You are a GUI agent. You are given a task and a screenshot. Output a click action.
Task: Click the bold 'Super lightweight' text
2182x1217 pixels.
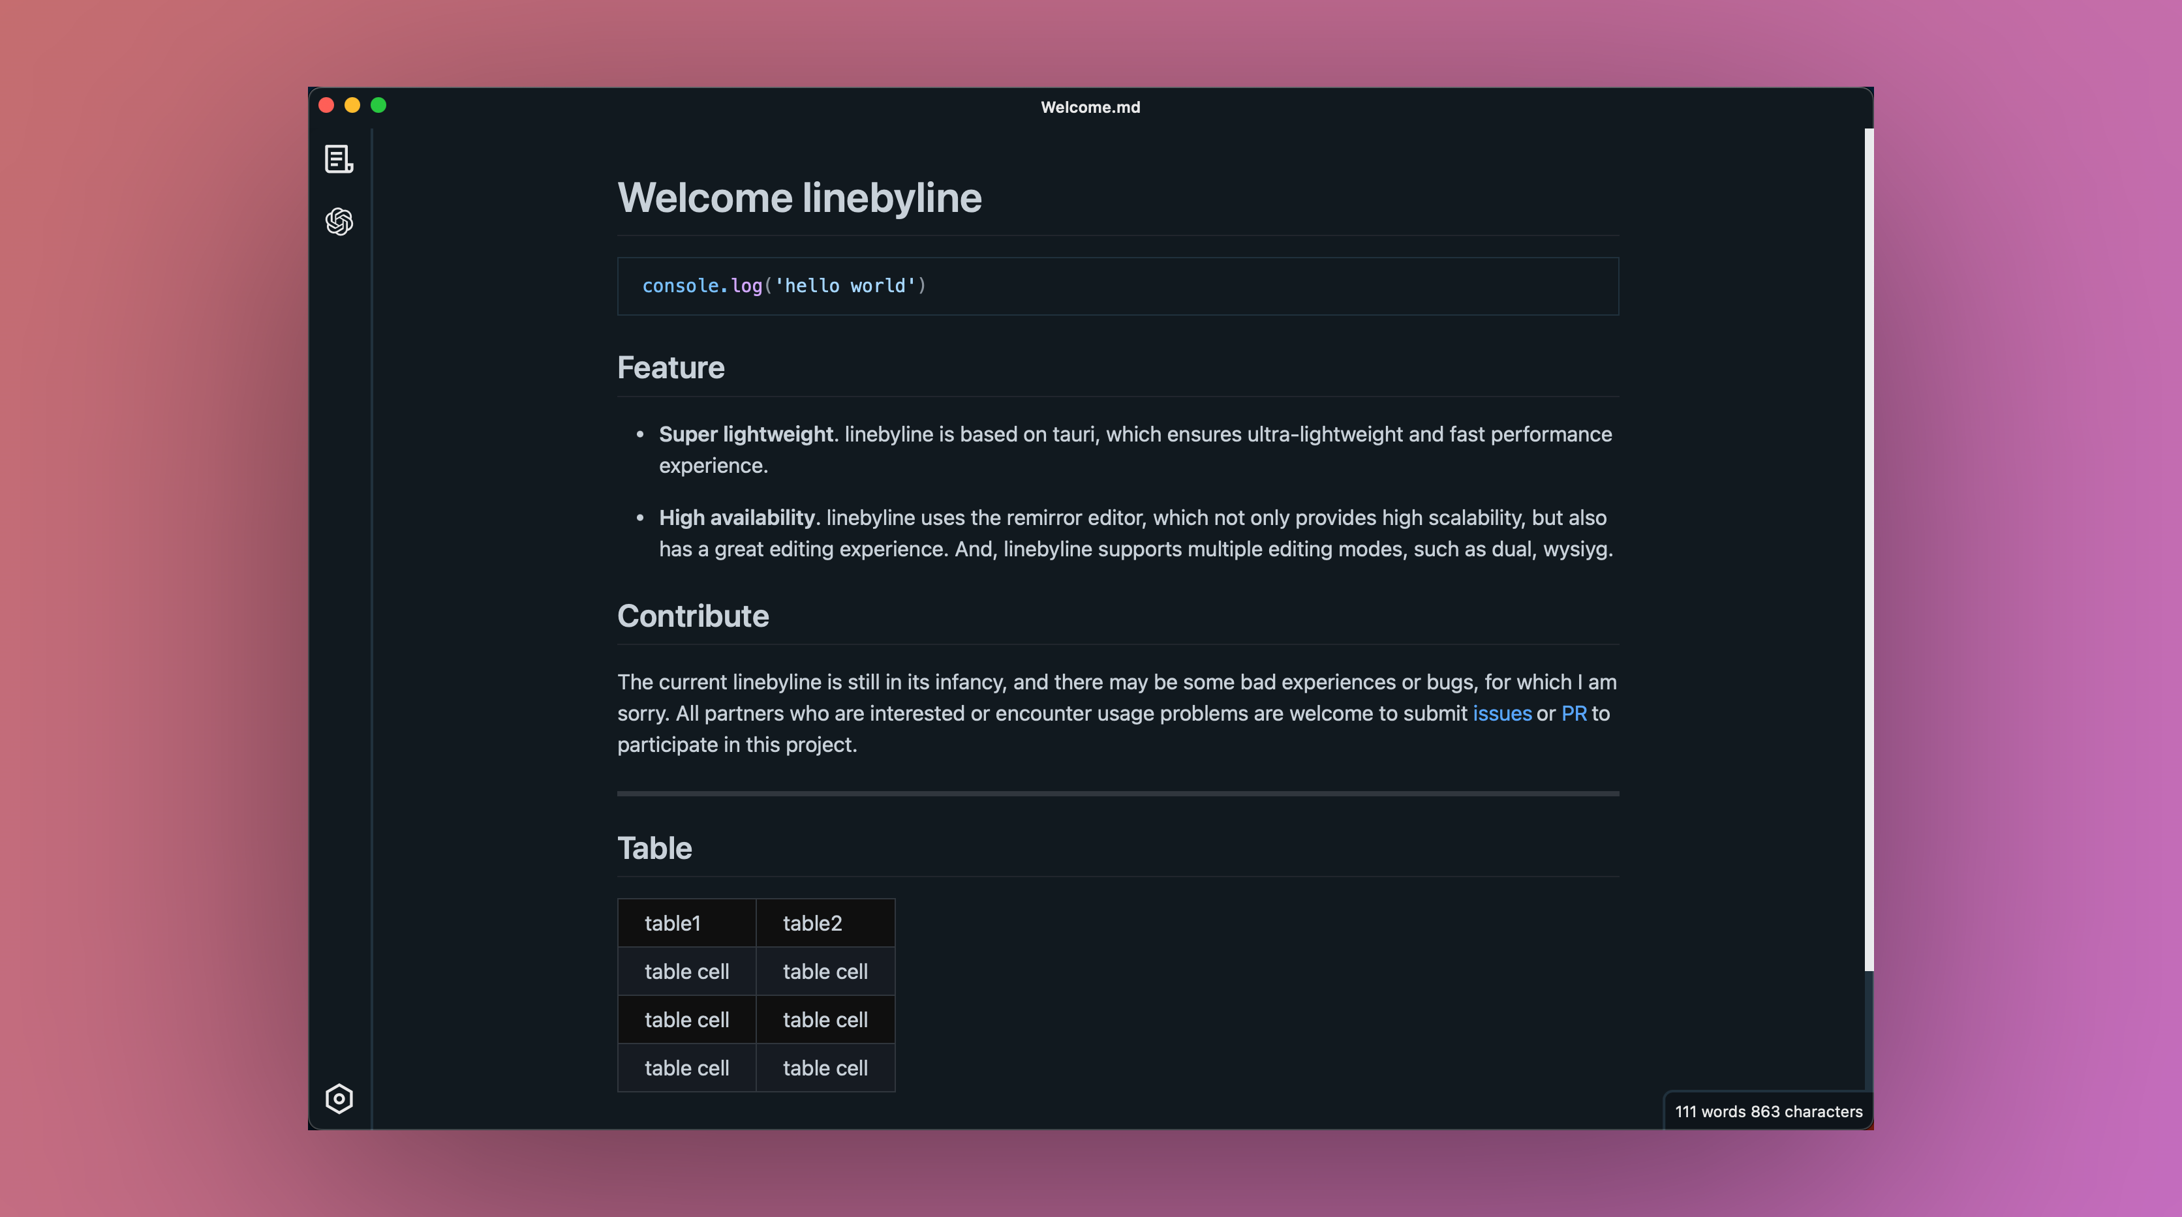click(745, 434)
